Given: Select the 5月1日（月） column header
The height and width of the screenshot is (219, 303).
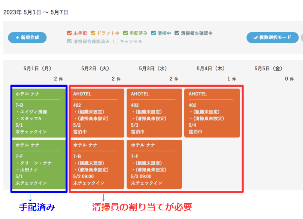Looking at the screenshot, I should 37,68.
